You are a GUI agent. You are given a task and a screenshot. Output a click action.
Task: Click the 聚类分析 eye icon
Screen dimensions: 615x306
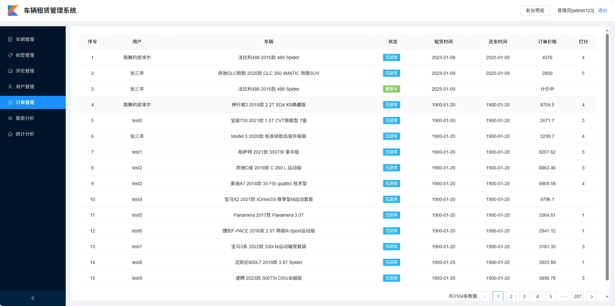pyautogui.click(x=10, y=118)
